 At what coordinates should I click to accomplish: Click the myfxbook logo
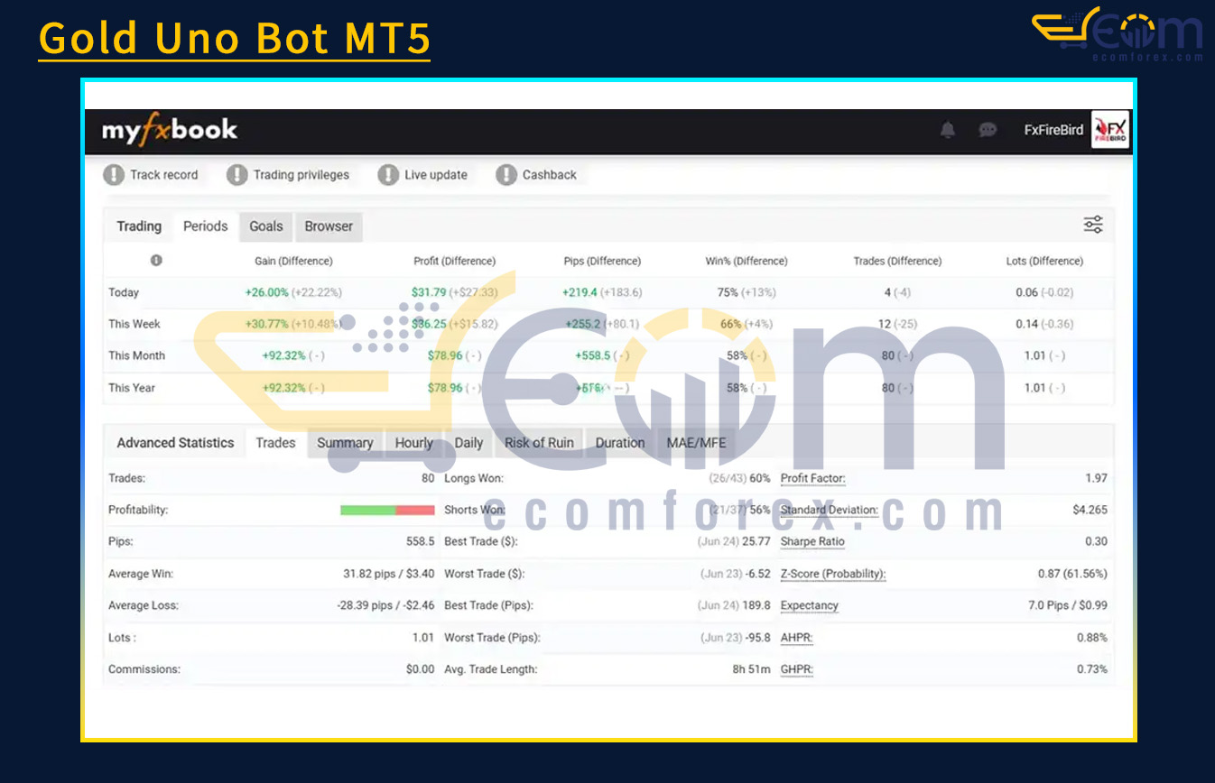coord(170,131)
